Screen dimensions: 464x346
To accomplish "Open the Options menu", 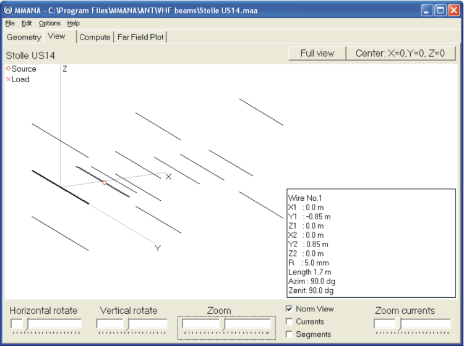I will tap(49, 23).
